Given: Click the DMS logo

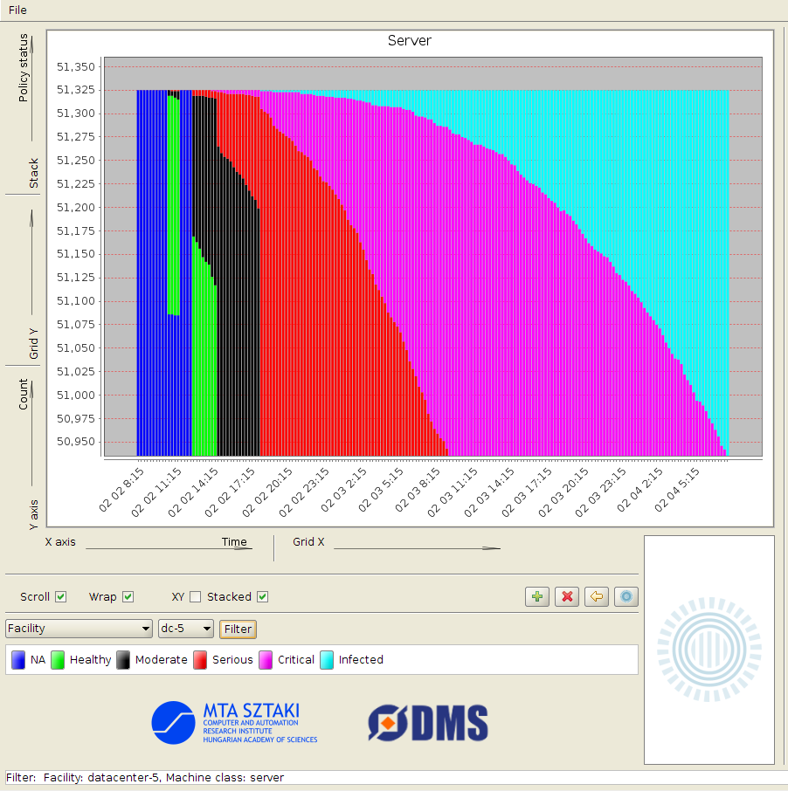Looking at the screenshot, I should pos(427,723).
